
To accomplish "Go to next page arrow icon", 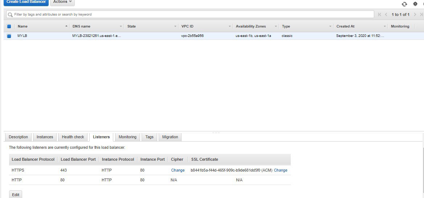I will click(x=415, y=14).
